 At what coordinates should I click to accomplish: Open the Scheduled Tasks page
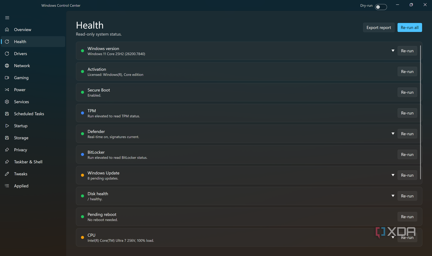33,114
